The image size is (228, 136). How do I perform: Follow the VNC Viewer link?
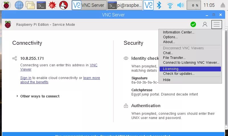[x=93, y=65]
